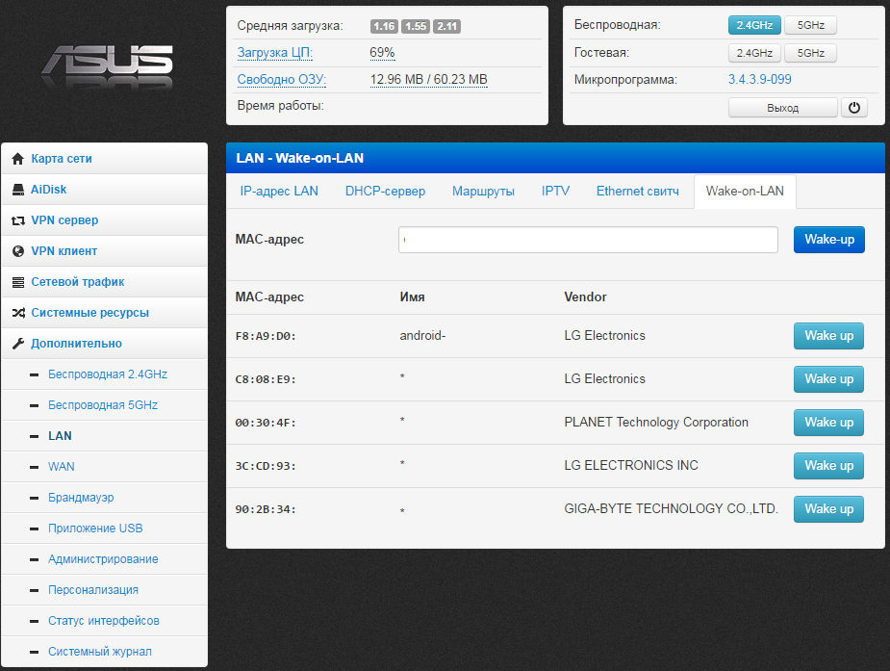
Task: Go to Брандмауэр in the sidebar
Action: point(81,498)
